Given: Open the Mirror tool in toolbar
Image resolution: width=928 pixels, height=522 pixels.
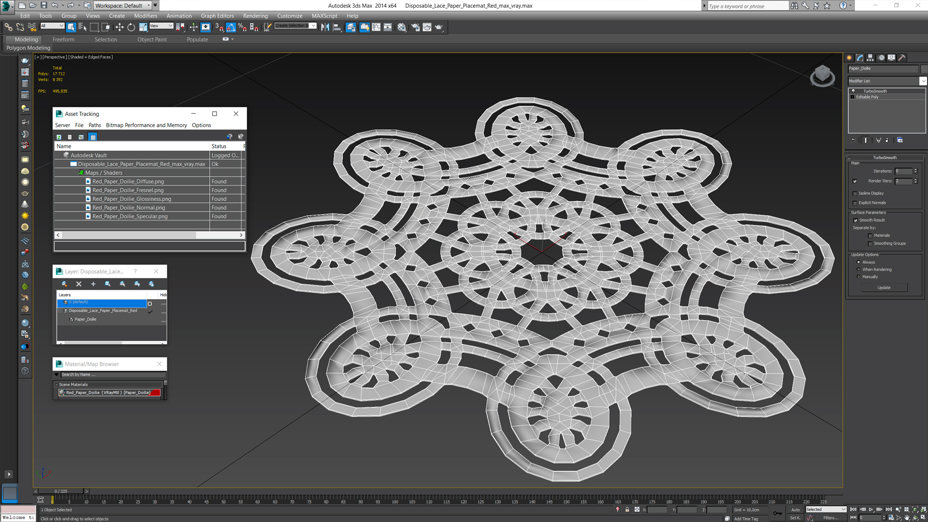Looking at the screenshot, I should coord(325,28).
